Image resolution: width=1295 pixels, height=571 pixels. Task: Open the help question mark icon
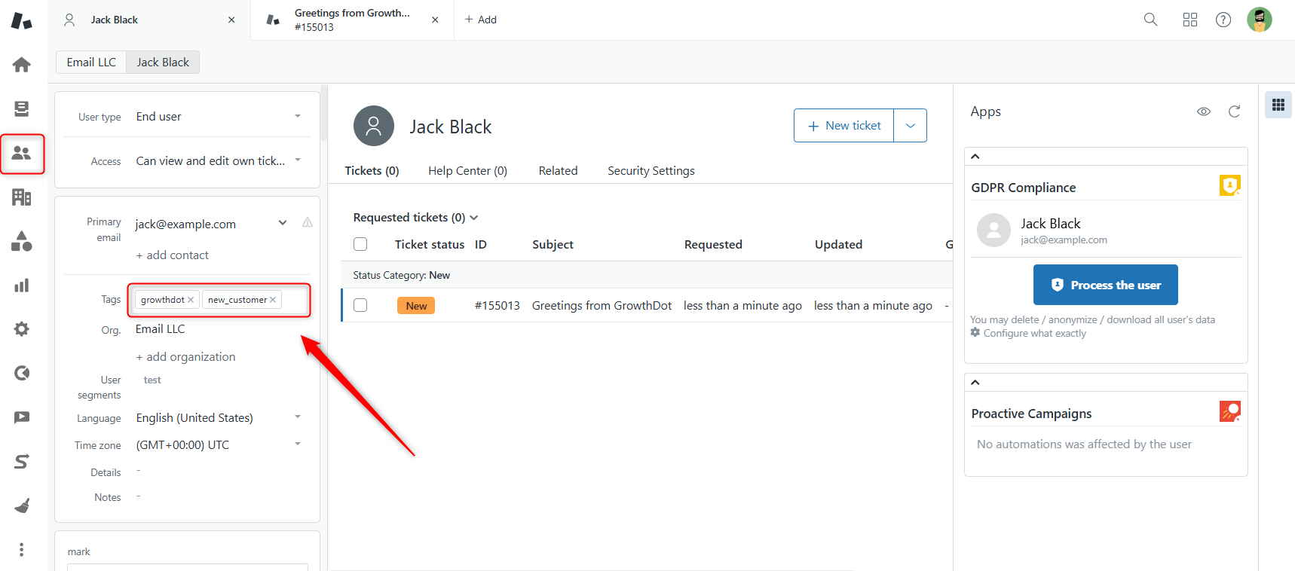[1223, 20]
